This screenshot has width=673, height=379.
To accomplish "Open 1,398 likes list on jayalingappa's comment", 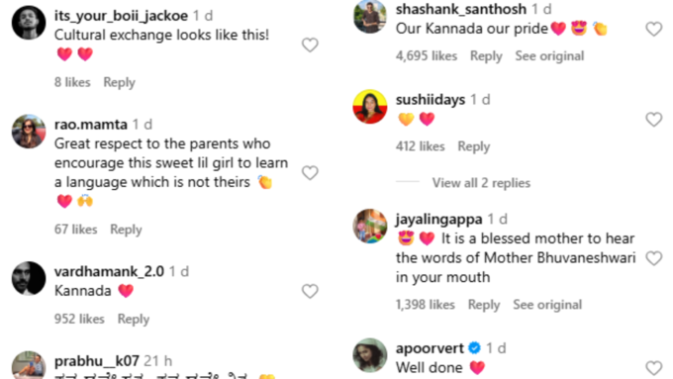I will coord(425,305).
